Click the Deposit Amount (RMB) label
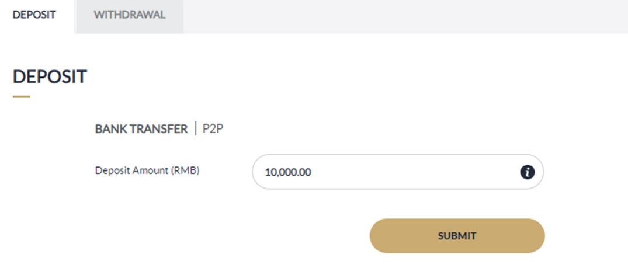The image size is (628, 275). (x=147, y=171)
